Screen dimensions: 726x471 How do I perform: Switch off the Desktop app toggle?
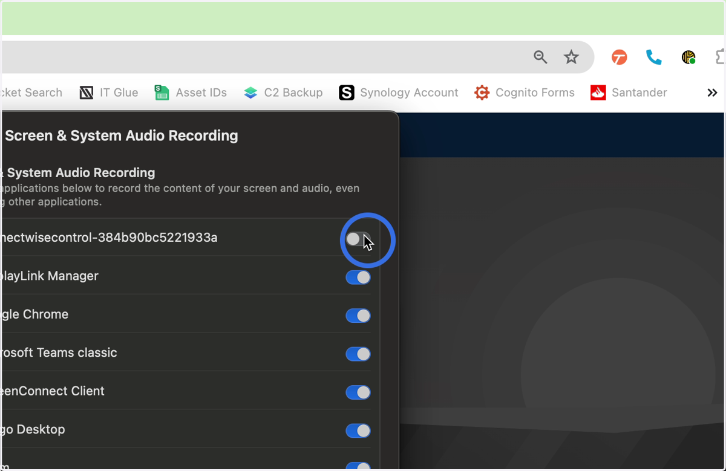point(358,430)
